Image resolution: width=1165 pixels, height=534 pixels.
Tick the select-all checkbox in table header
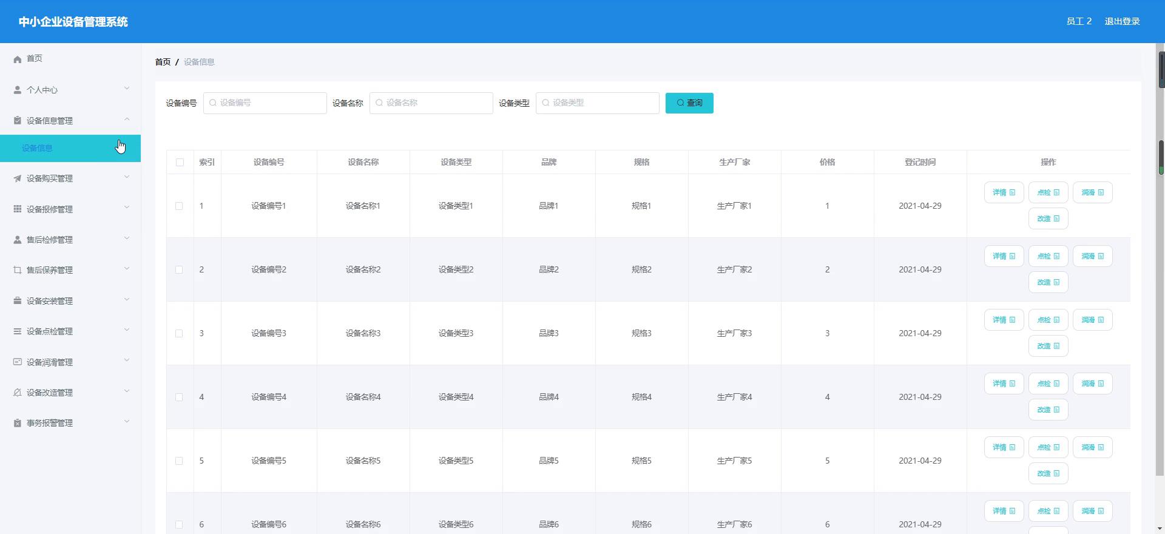[180, 162]
